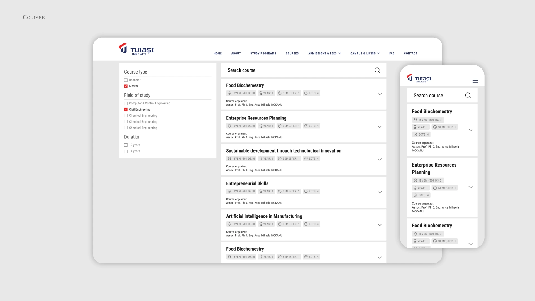Tick the 2 years duration checkbox

click(126, 145)
